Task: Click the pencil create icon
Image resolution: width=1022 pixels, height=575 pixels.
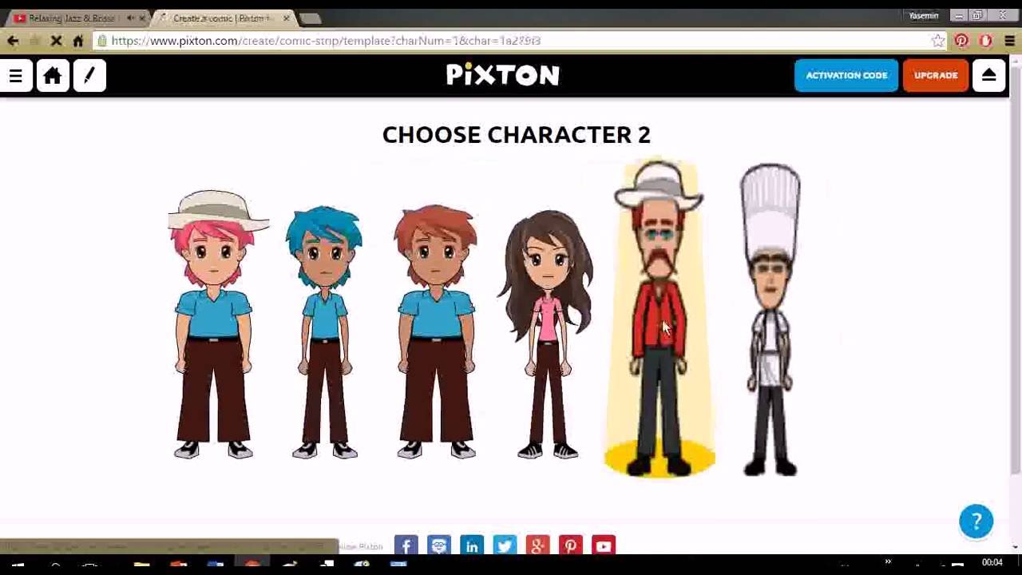Action: click(x=89, y=76)
